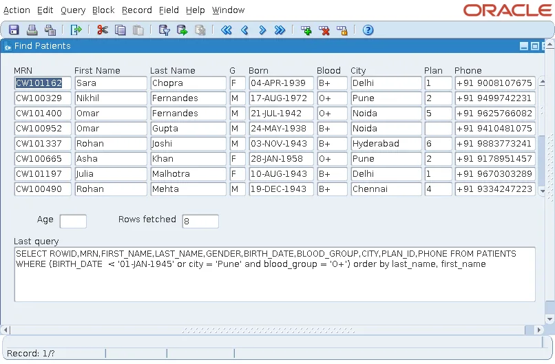Click last name cell Gupta
The image size is (555, 364).
(188, 129)
